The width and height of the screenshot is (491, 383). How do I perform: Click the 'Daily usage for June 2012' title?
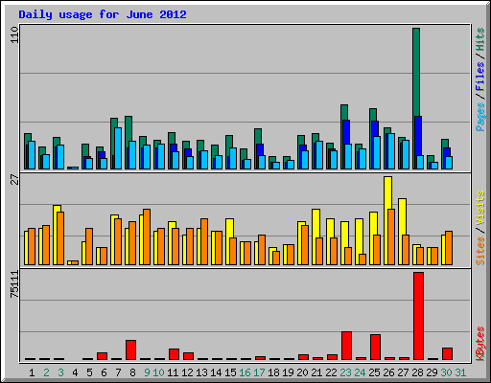(x=103, y=15)
